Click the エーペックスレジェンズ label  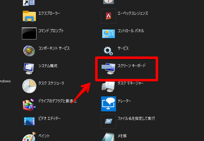(x=133, y=13)
